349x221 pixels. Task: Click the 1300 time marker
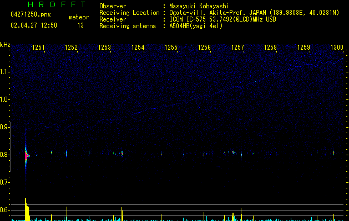(x=337, y=47)
